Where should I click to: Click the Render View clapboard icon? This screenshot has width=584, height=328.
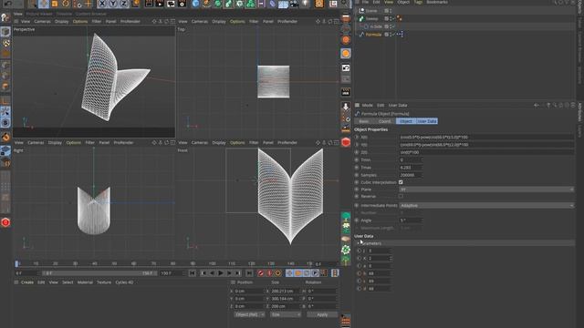149,4
